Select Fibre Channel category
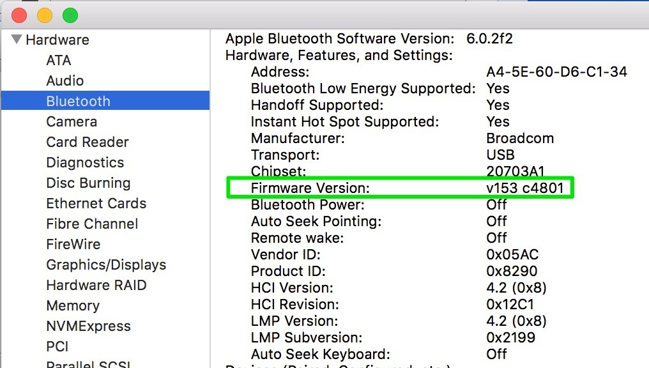The image size is (649, 368). point(92,224)
